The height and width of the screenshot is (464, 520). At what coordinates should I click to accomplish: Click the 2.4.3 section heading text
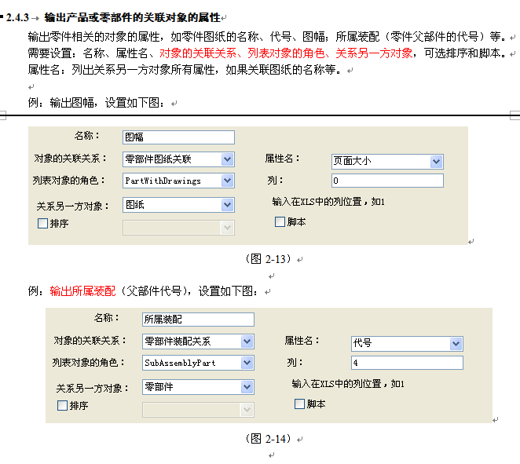(x=132, y=16)
